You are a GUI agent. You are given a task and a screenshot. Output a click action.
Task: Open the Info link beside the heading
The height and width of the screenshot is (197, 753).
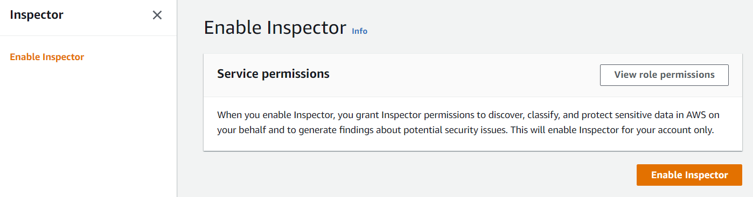click(359, 31)
